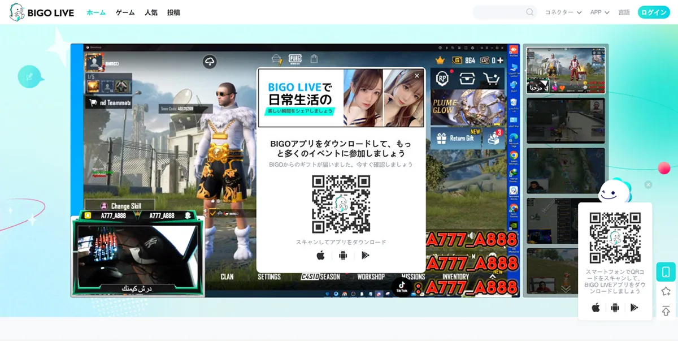The height and width of the screenshot is (341, 678).
Task: Open the 言語 language menu
Action: (624, 12)
